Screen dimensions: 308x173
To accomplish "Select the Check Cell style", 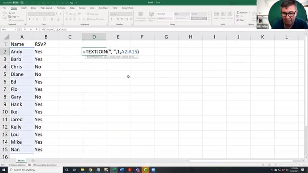I will click(199, 18).
